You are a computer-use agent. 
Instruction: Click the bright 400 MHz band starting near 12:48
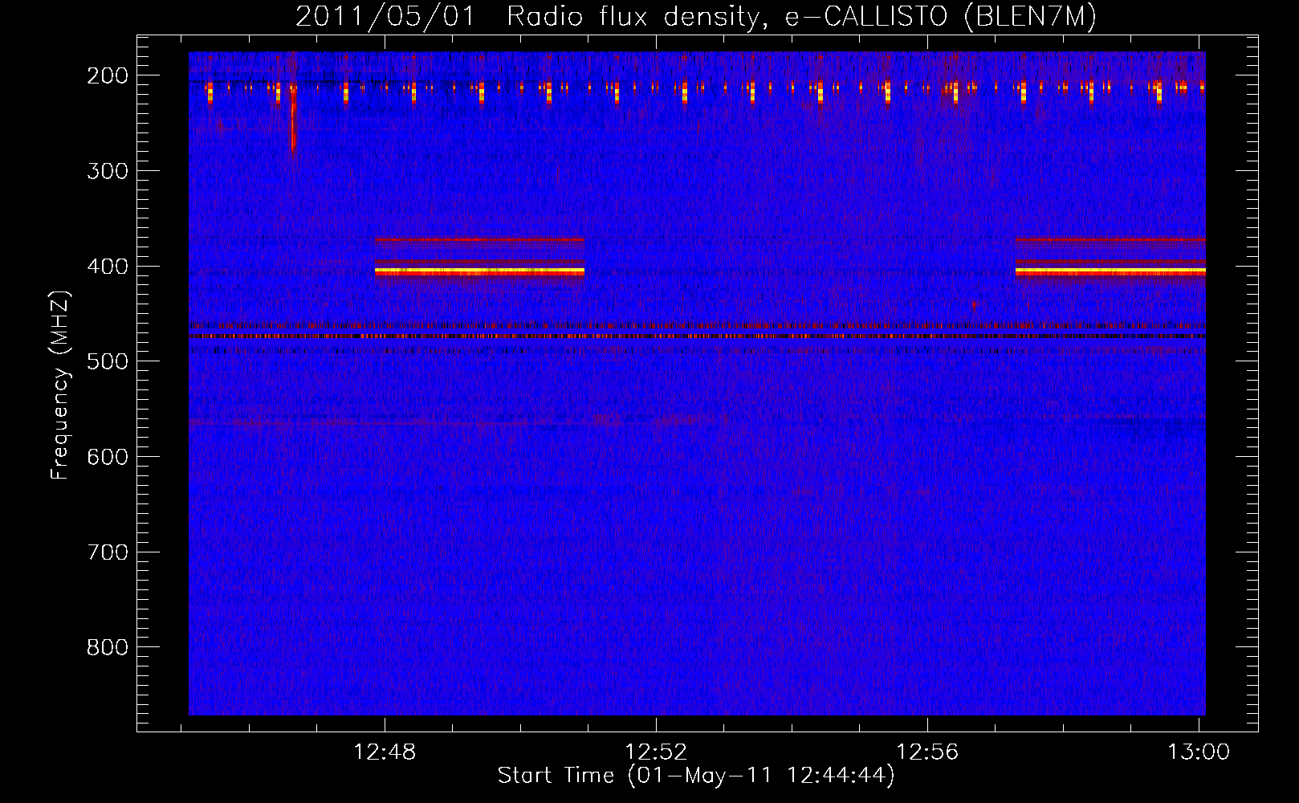pyautogui.click(x=479, y=271)
